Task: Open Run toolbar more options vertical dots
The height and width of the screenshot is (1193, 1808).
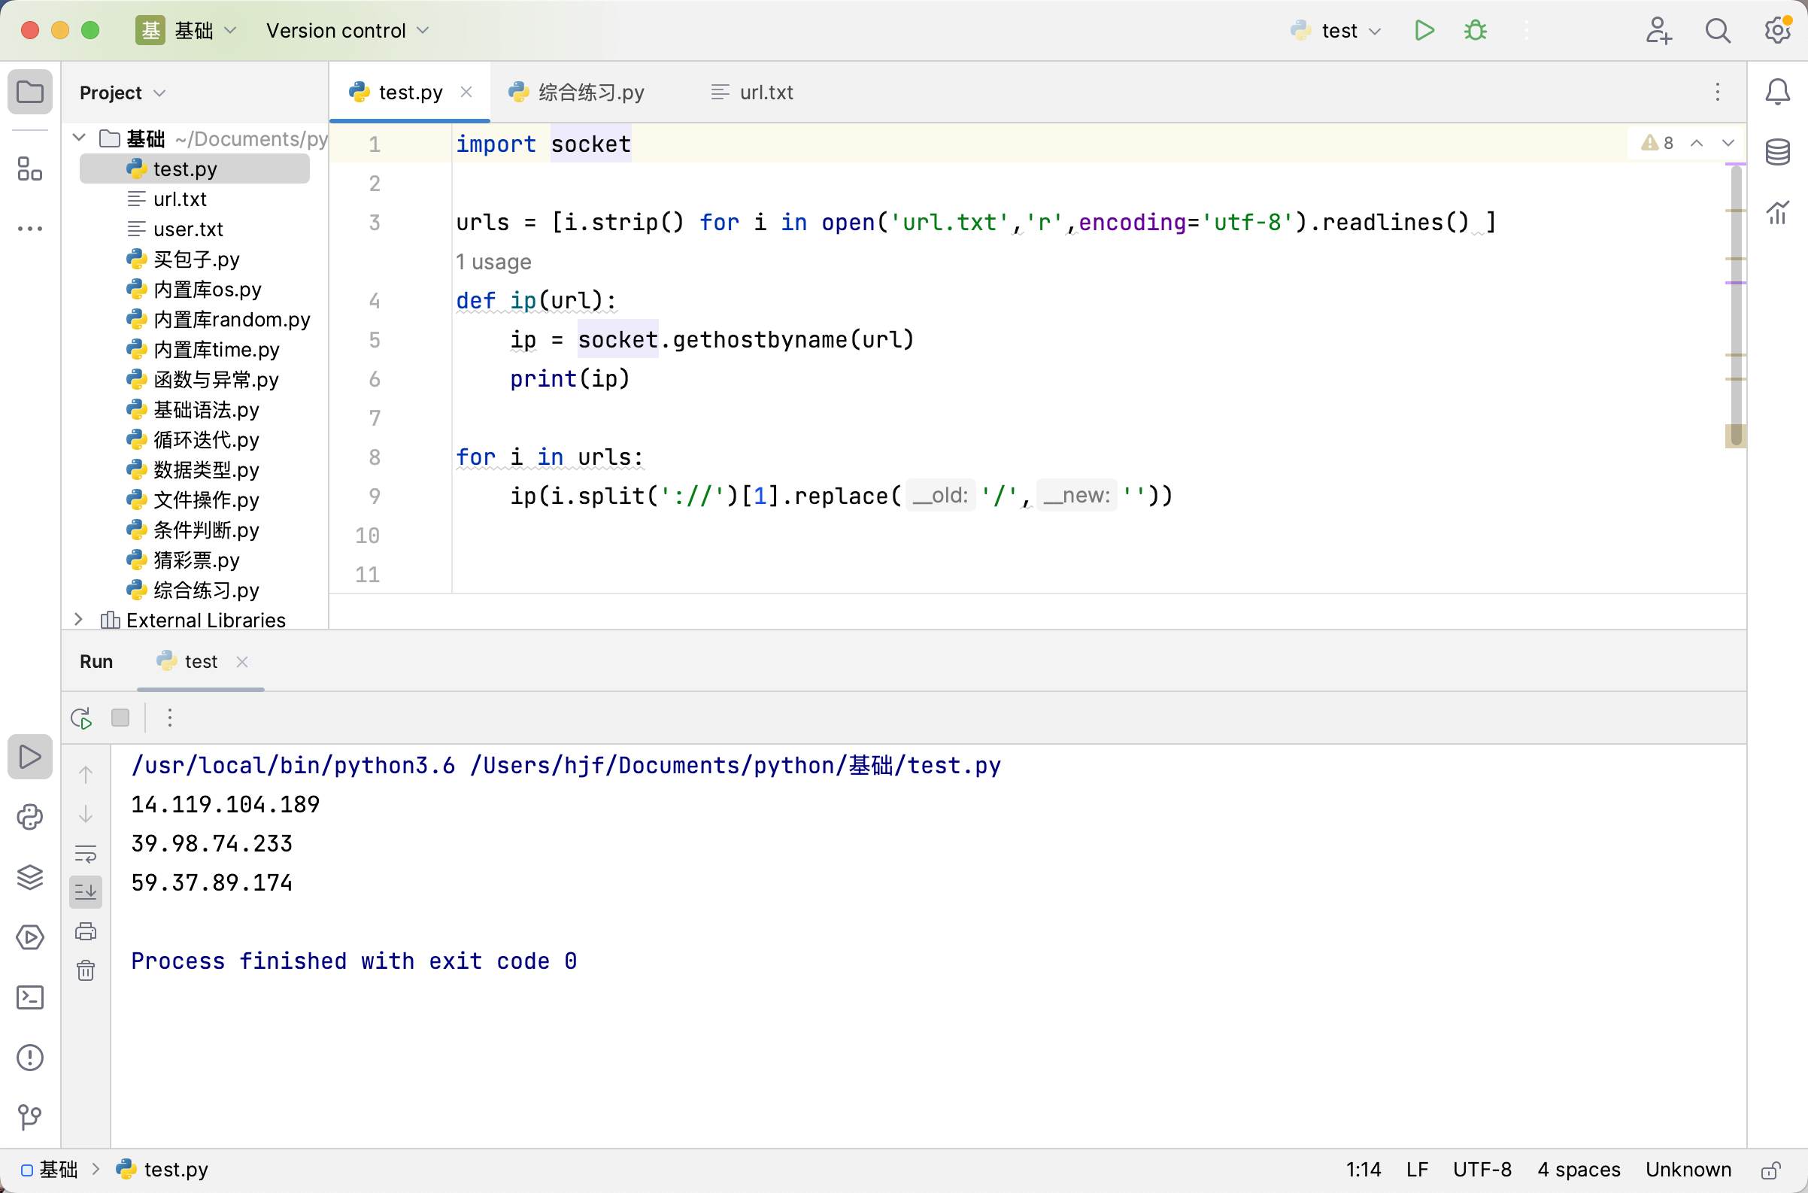Action: coord(170,718)
